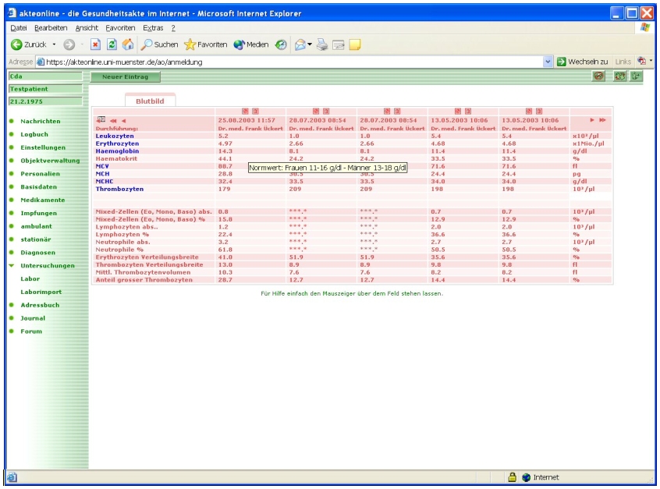Click the mail envelope toolbar icon
Image resolution: width=660 pixels, height=489 pixels.
tap(300, 44)
